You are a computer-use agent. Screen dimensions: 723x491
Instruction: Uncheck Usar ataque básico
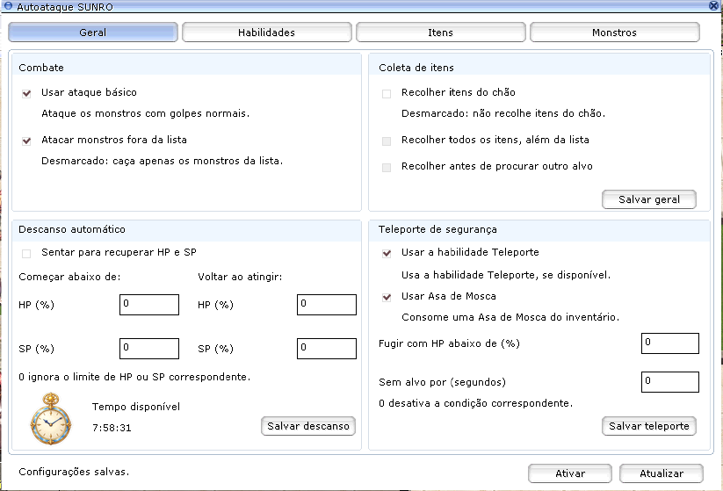pyautogui.click(x=26, y=94)
